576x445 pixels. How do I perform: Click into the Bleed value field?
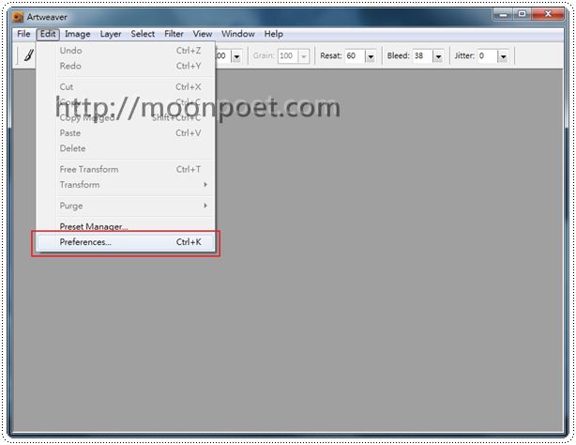(421, 56)
